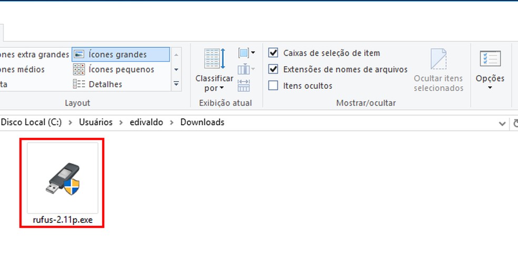Disable Extensões de nomes de arquivos checkbox
518x263 pixels.
tap(273, 69)
